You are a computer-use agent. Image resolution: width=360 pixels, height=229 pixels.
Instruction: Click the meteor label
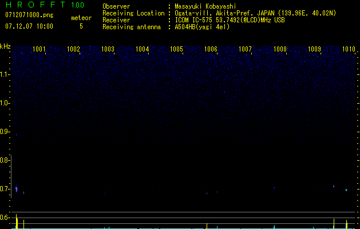(81, 18)
